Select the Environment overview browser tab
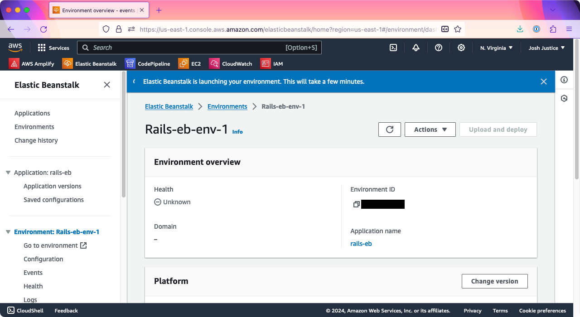 (x=100, y=10)
